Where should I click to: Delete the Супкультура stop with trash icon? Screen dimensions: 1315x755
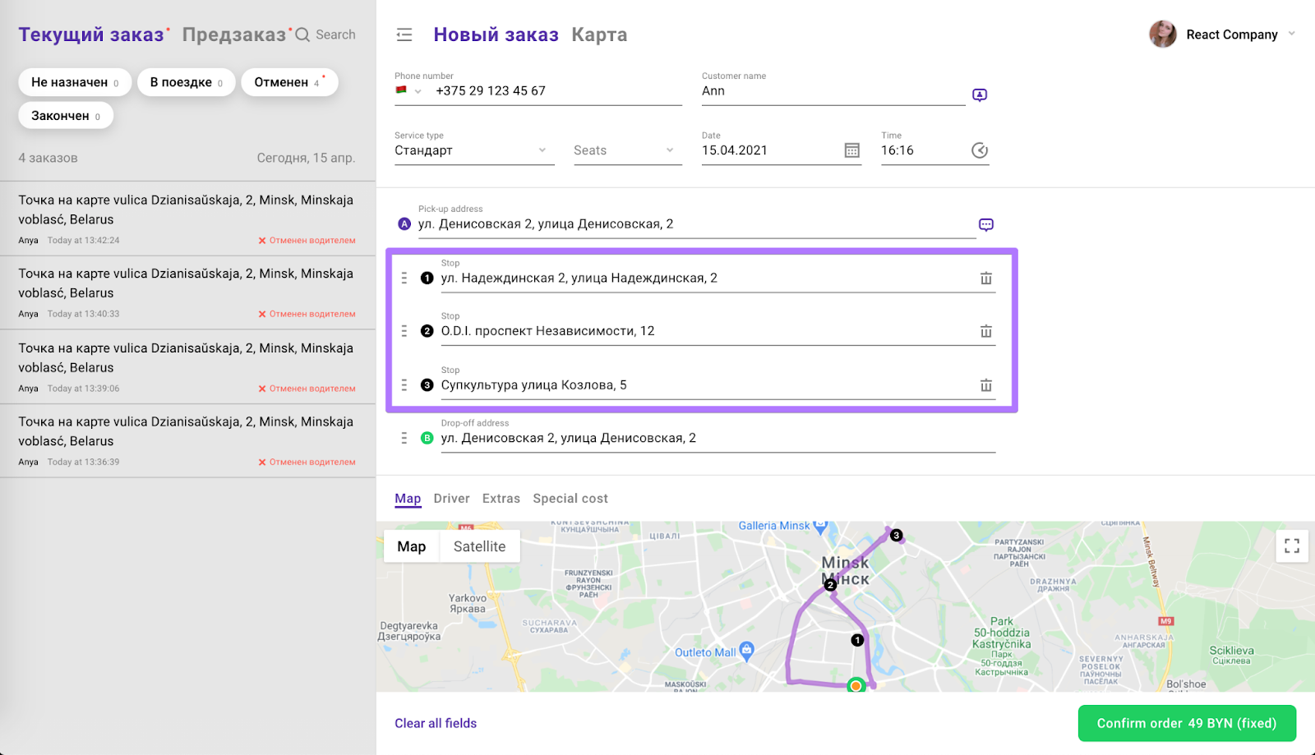pos(985,385)
